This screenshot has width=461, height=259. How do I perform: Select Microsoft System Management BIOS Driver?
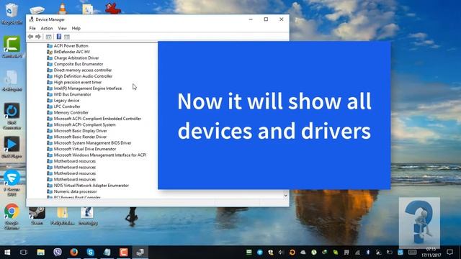[x=92, y=142]
